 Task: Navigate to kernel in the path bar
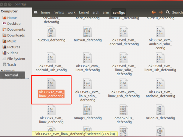(84, 12)
